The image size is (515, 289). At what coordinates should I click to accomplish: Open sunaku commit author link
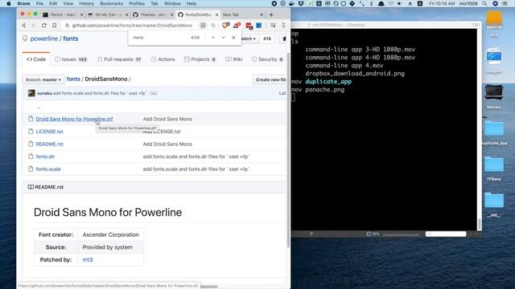click(x=45, y=93)
